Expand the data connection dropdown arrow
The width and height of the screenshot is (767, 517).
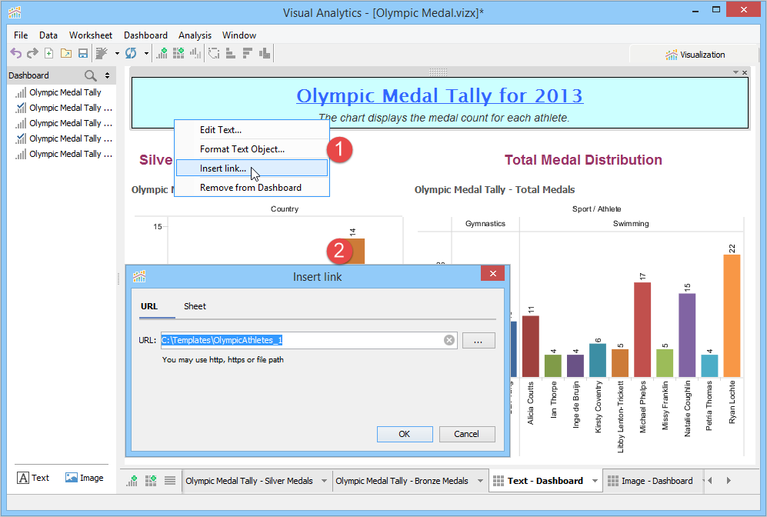point(117,53)
